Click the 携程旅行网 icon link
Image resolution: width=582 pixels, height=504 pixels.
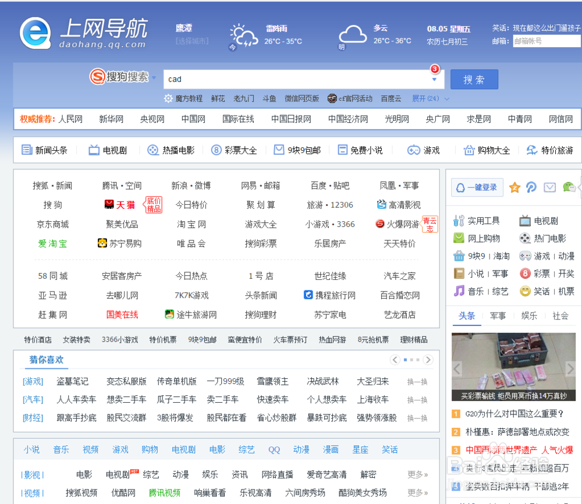click(x=308, y=294)
